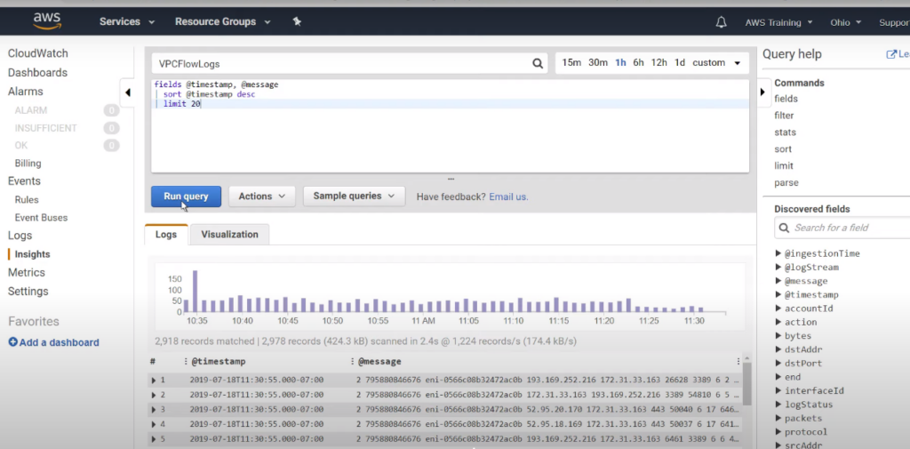910x449 pixels.
Task: Expand the @logStream field
Action: pos(778,268)
